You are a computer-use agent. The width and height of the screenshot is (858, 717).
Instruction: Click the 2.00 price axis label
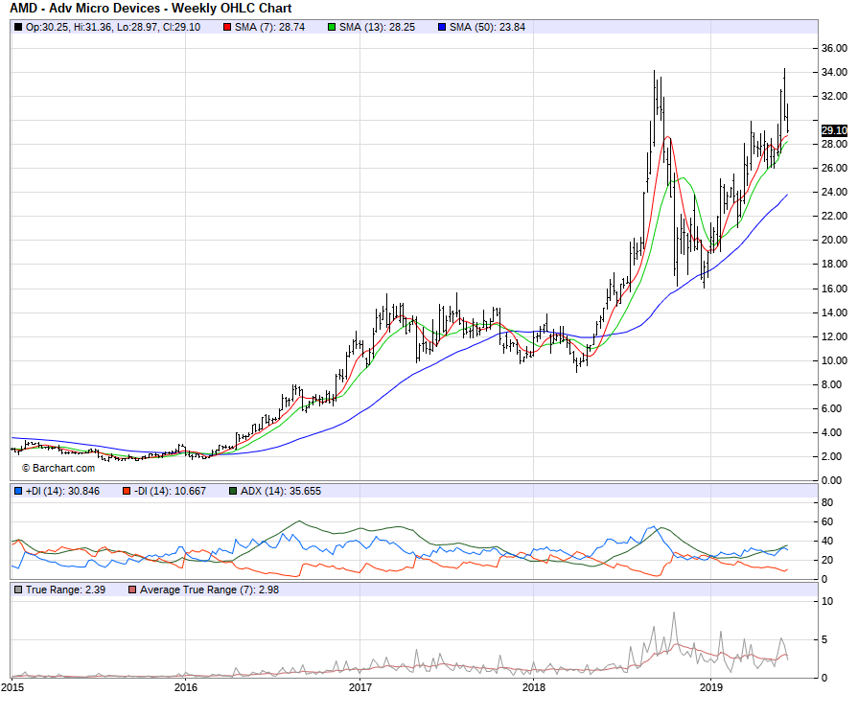pyautogui.click(x=832, y=456)
